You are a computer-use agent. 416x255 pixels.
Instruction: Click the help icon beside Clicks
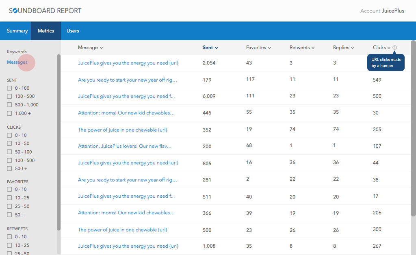click(x=395, y=48)
